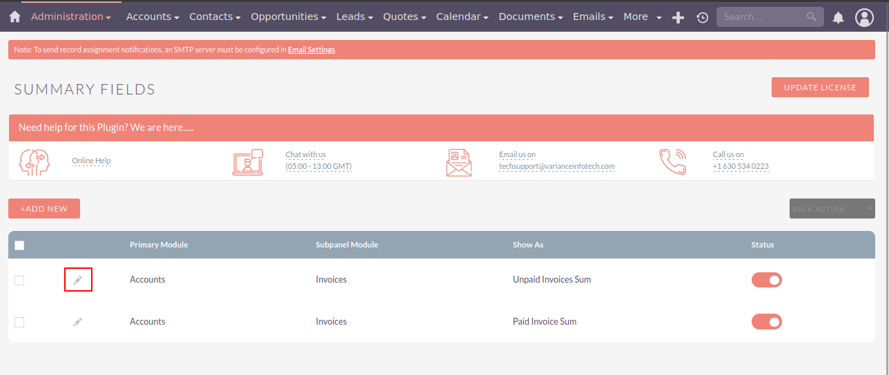Click Invoices in Paid Invoice Sum row
The image size is (889, 375).
pos(331,322)
